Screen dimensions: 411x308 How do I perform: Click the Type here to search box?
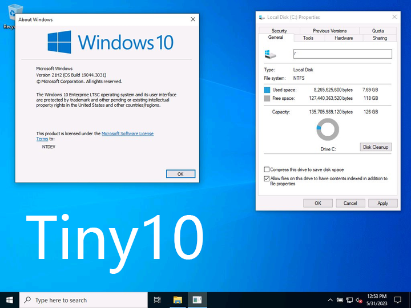(83, 300)
